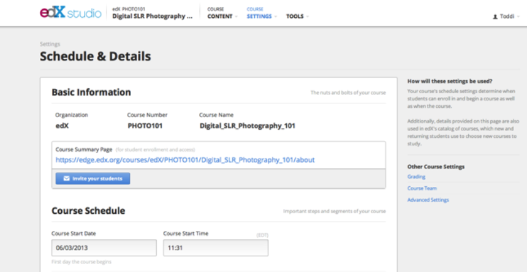This screenshot has width=527, height=272.
Task: Go to the Grading settings link
Action: 416,177
